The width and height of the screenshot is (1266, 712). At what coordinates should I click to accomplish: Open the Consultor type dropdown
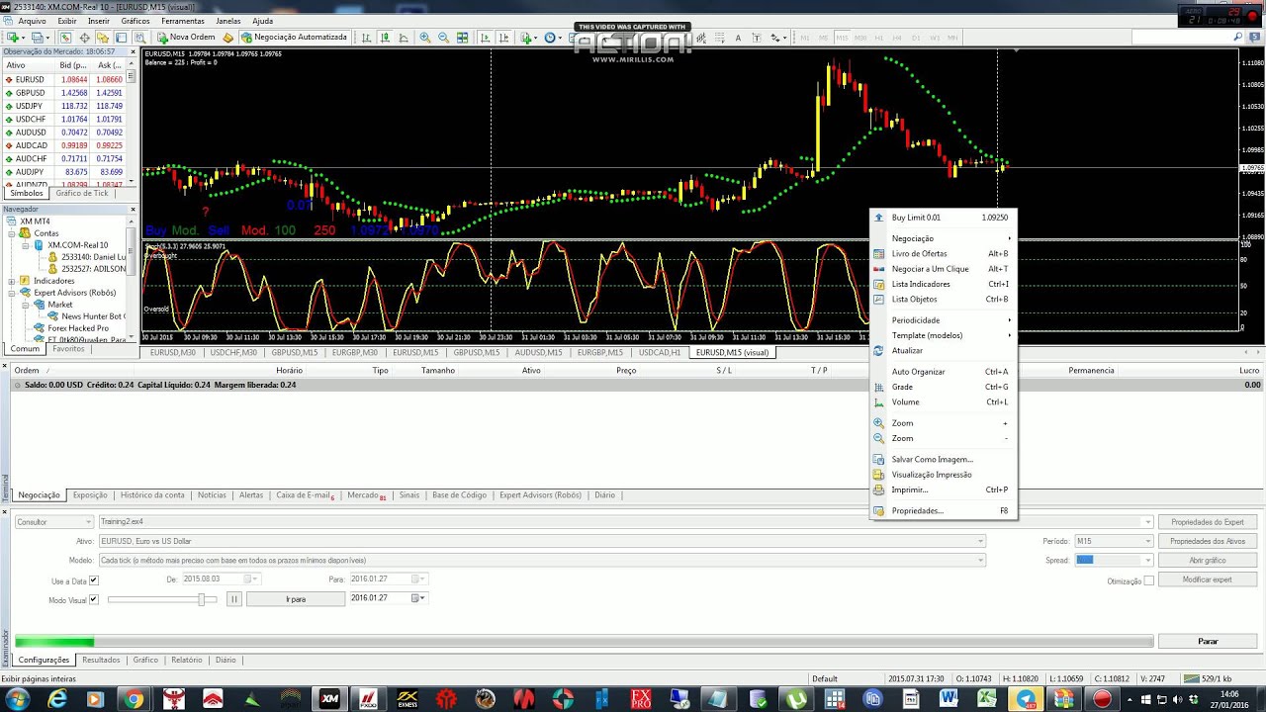click(x=53, y=521)
